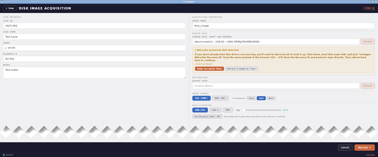Click the LLImager window menu icon in title bar

pyautogui.click(x=2, y=2)
